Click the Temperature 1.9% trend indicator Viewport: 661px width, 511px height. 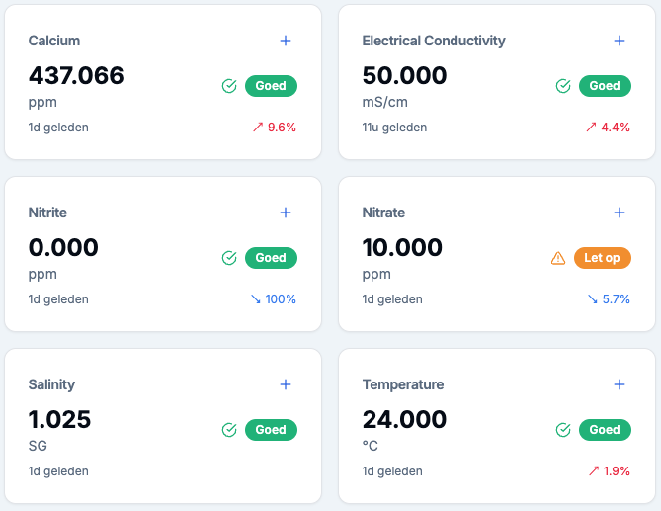tap(609, 471)
